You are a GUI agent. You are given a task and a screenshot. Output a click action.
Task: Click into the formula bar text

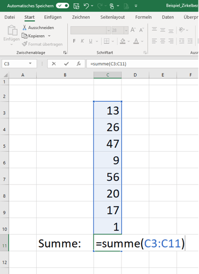(x=108, y=64)
